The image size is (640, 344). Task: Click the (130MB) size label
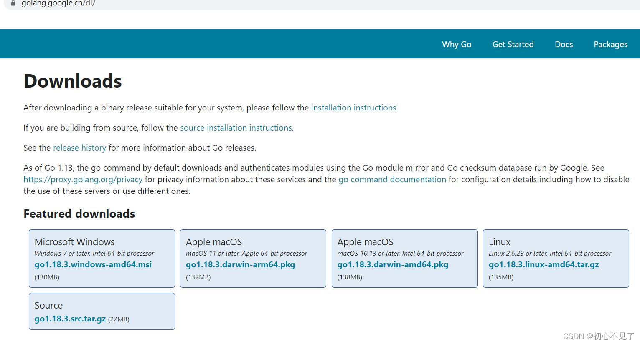pyautogui.click(x=47, y=277)
